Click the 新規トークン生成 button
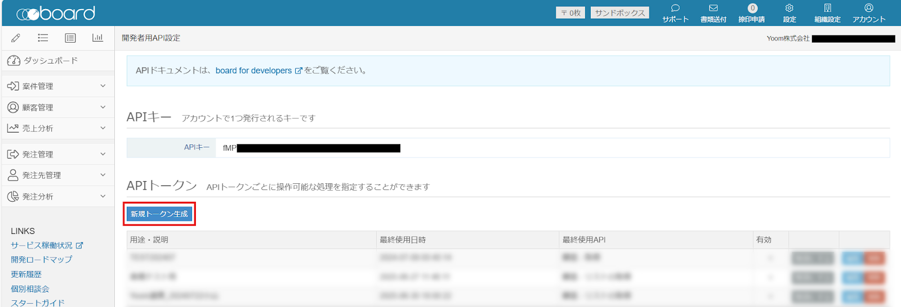Image resolution: width=901 pixels, height=307 pixels. [159, 214]
